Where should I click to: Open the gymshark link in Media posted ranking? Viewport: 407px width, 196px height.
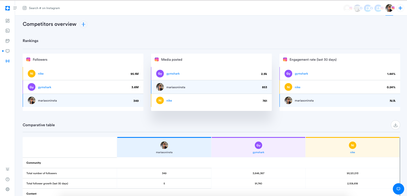(x=173, y=73)
